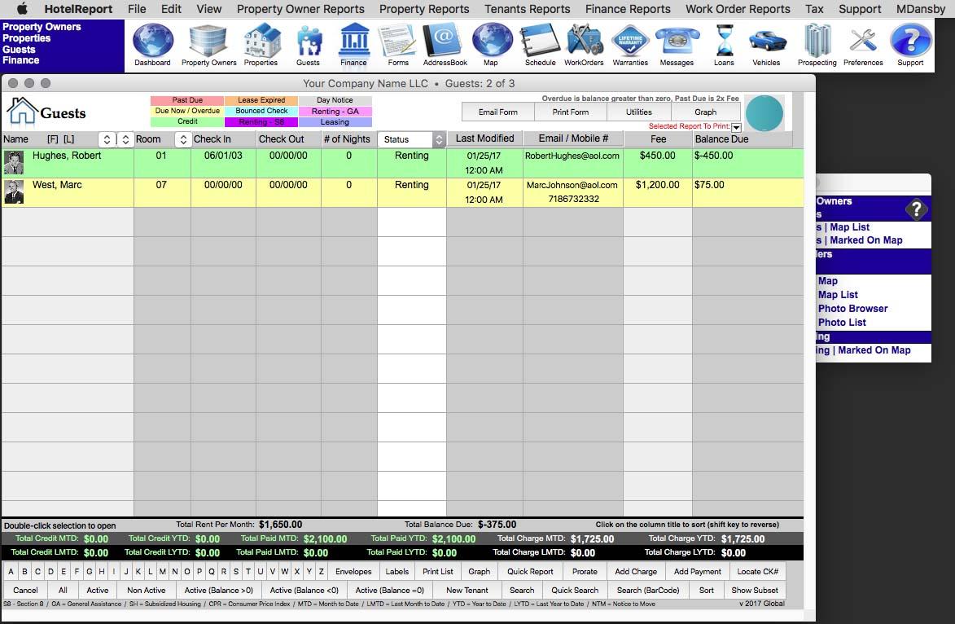Click the Renting - S8 color legend
Viewport: 955px width, 624px height.
coord(261,122)
